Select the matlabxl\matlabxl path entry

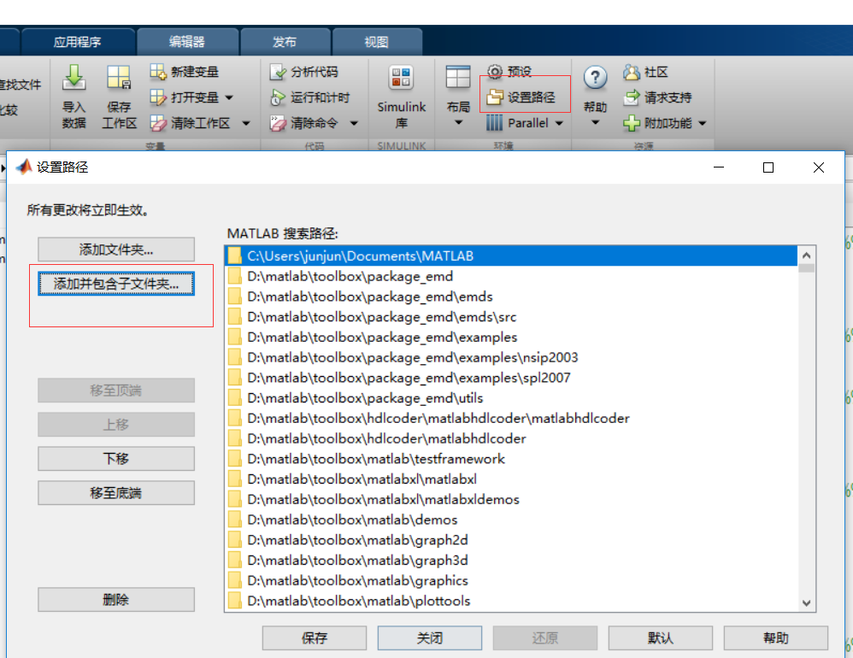click(511, 479)
